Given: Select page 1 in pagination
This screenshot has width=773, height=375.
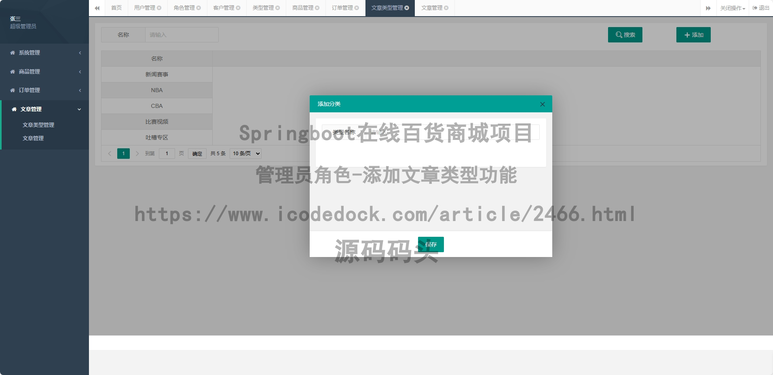Looking at the screenshot, I should (x=124, y=154).
